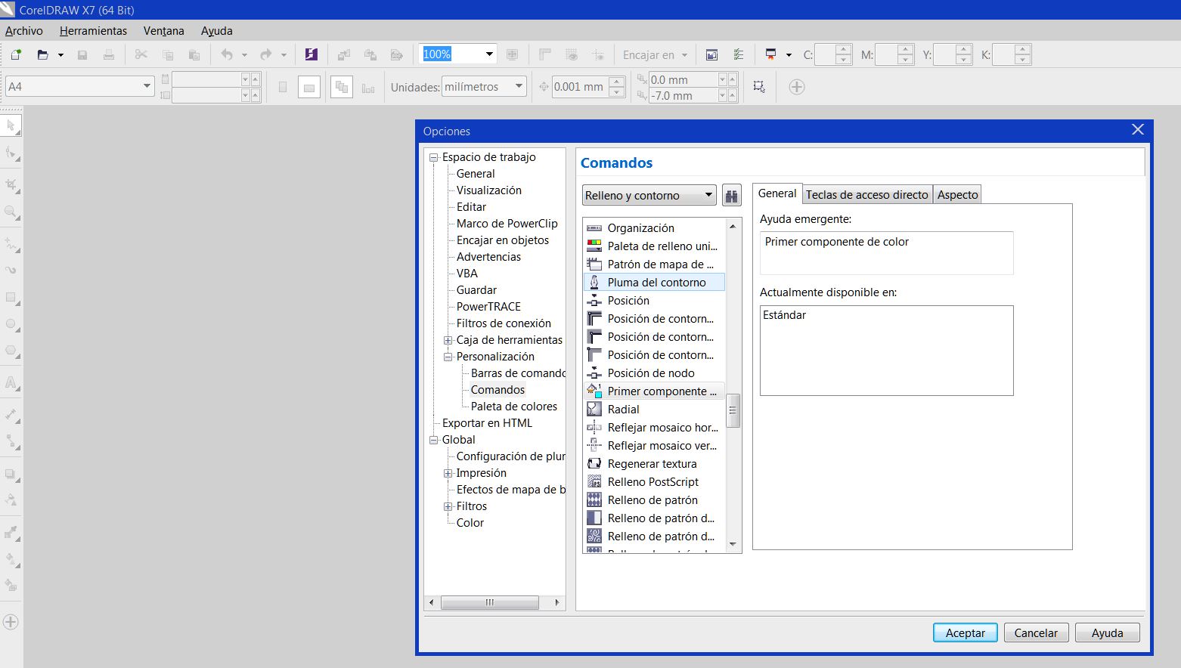Click the C color value field
Screen dimensions: 1181x668
(x=826, y=54)
